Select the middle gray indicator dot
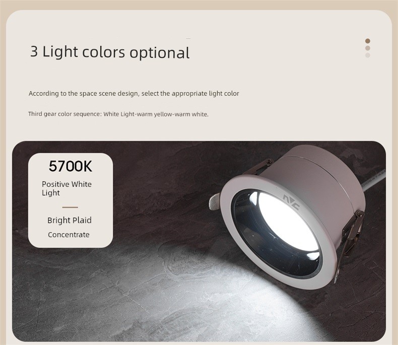This screenshot has height=345, width=398. click(x=368, y=48)
